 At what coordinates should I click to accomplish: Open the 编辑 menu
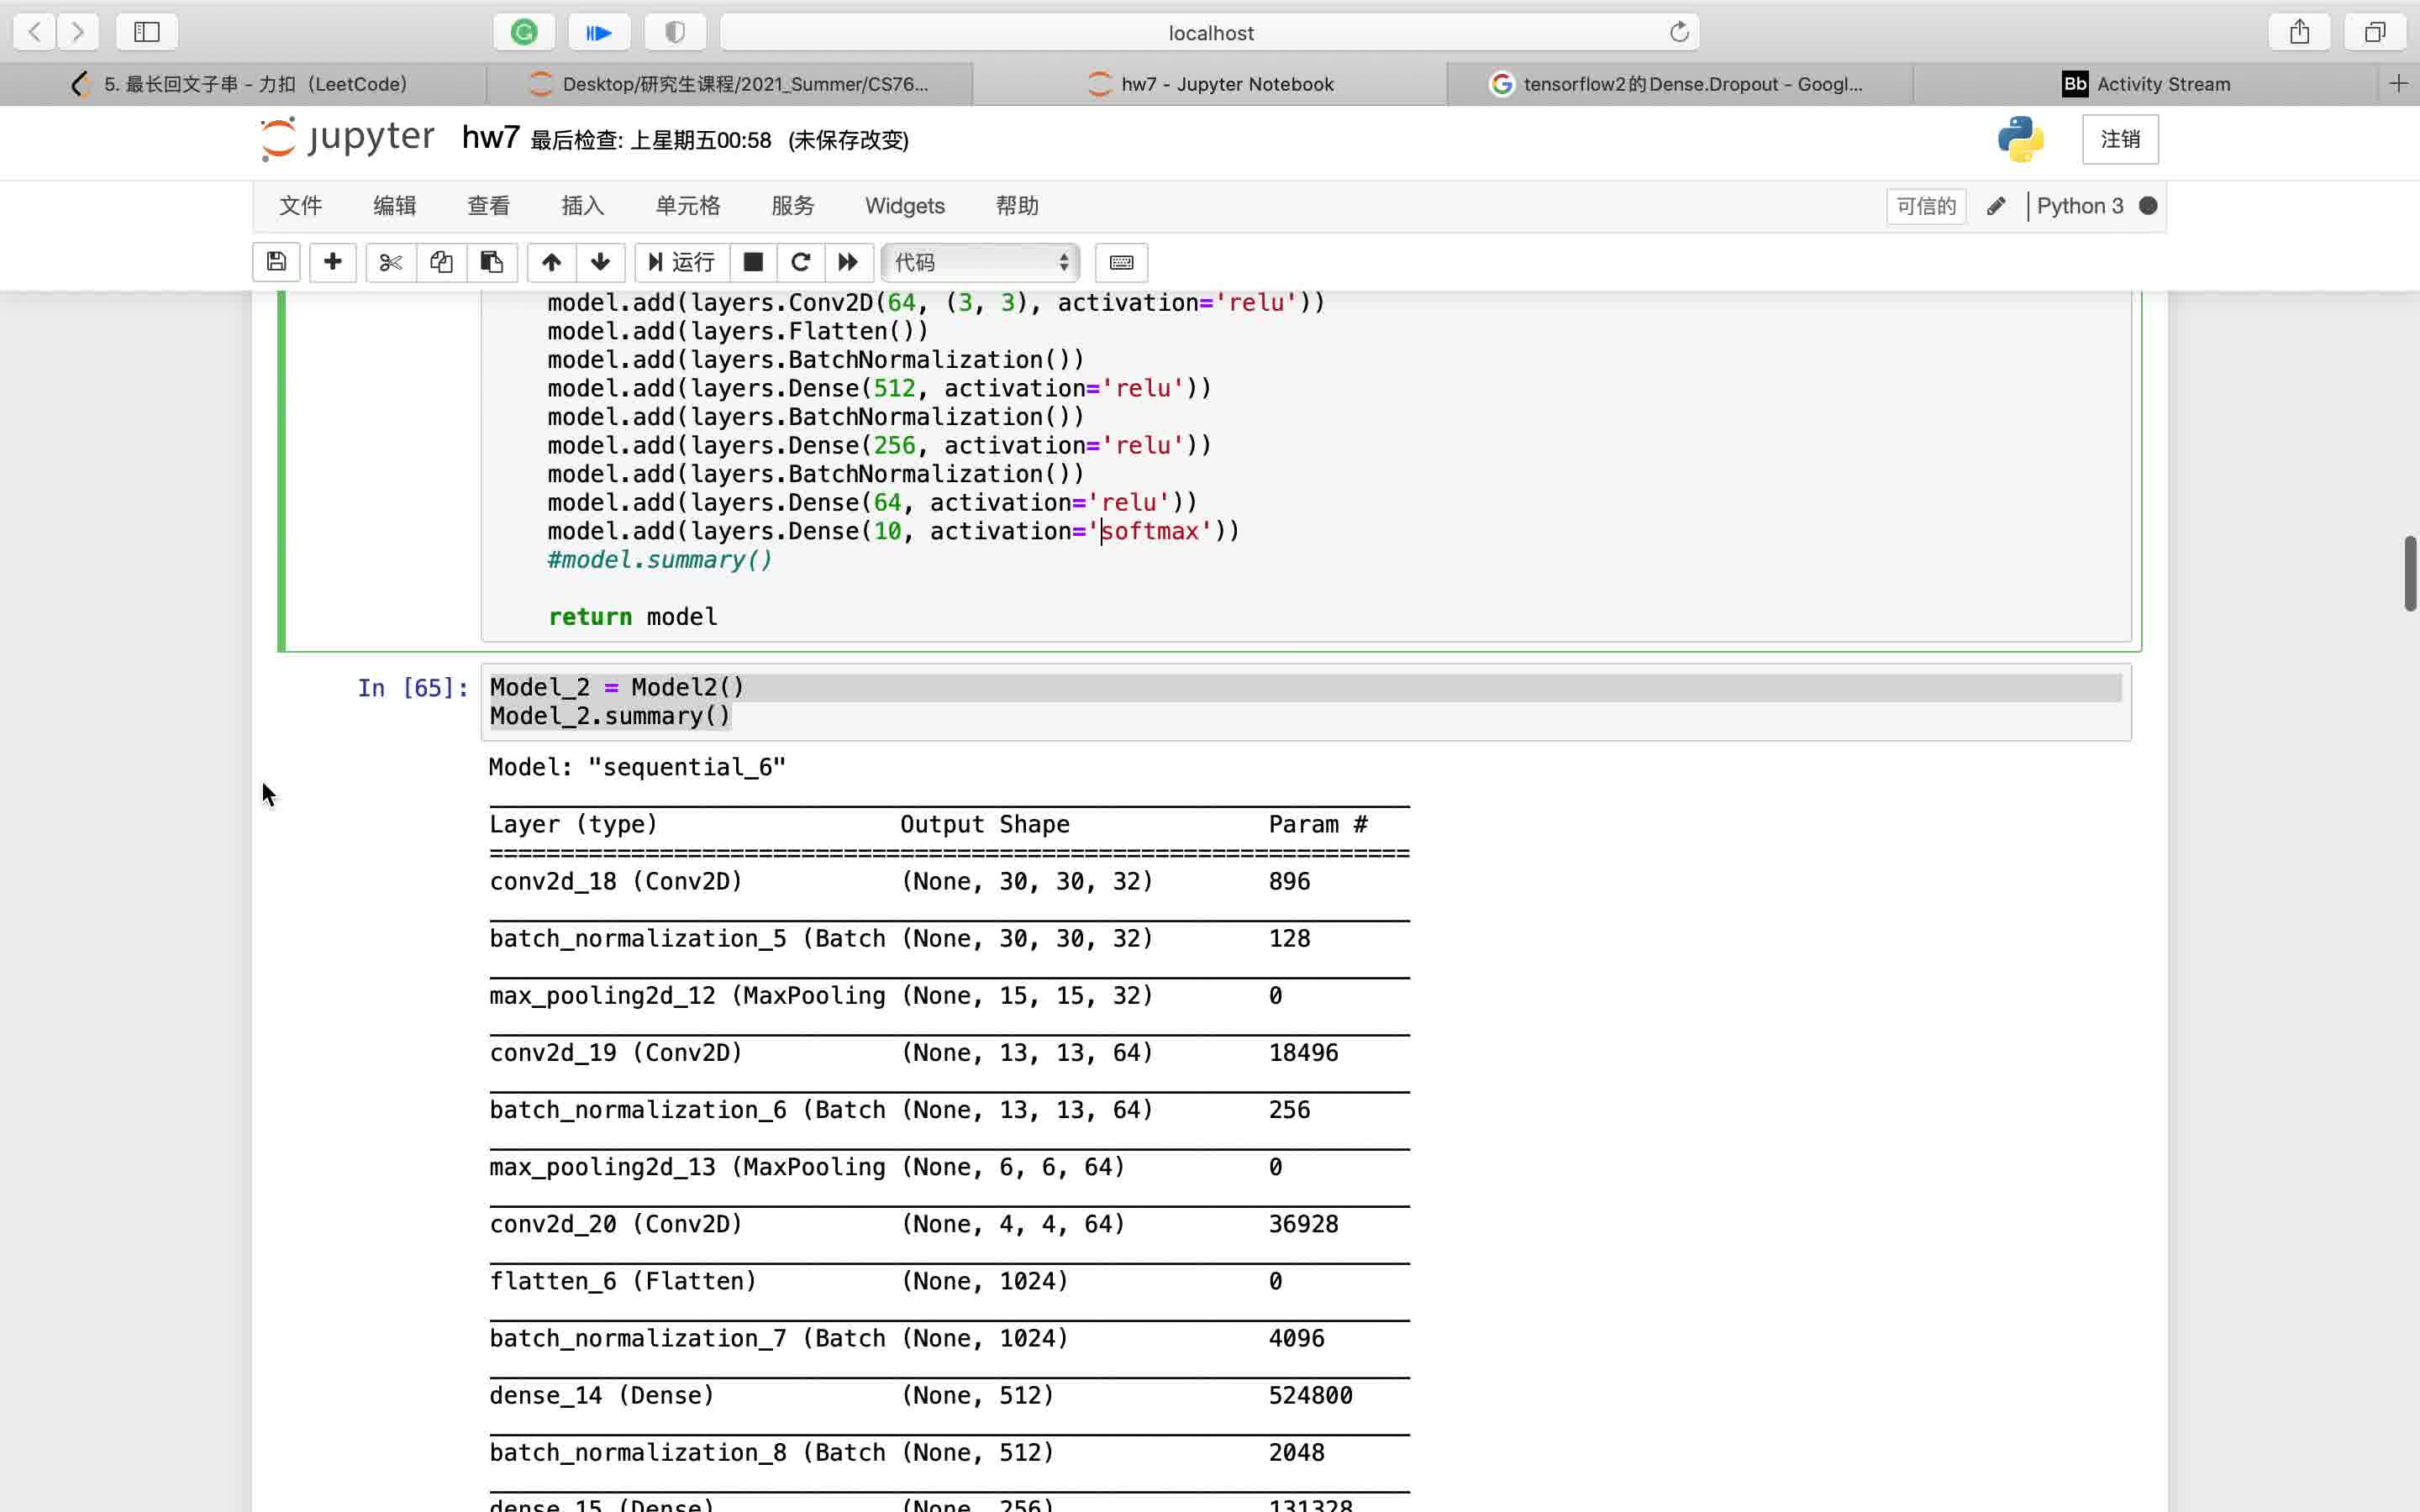click(x=394, y=206)
